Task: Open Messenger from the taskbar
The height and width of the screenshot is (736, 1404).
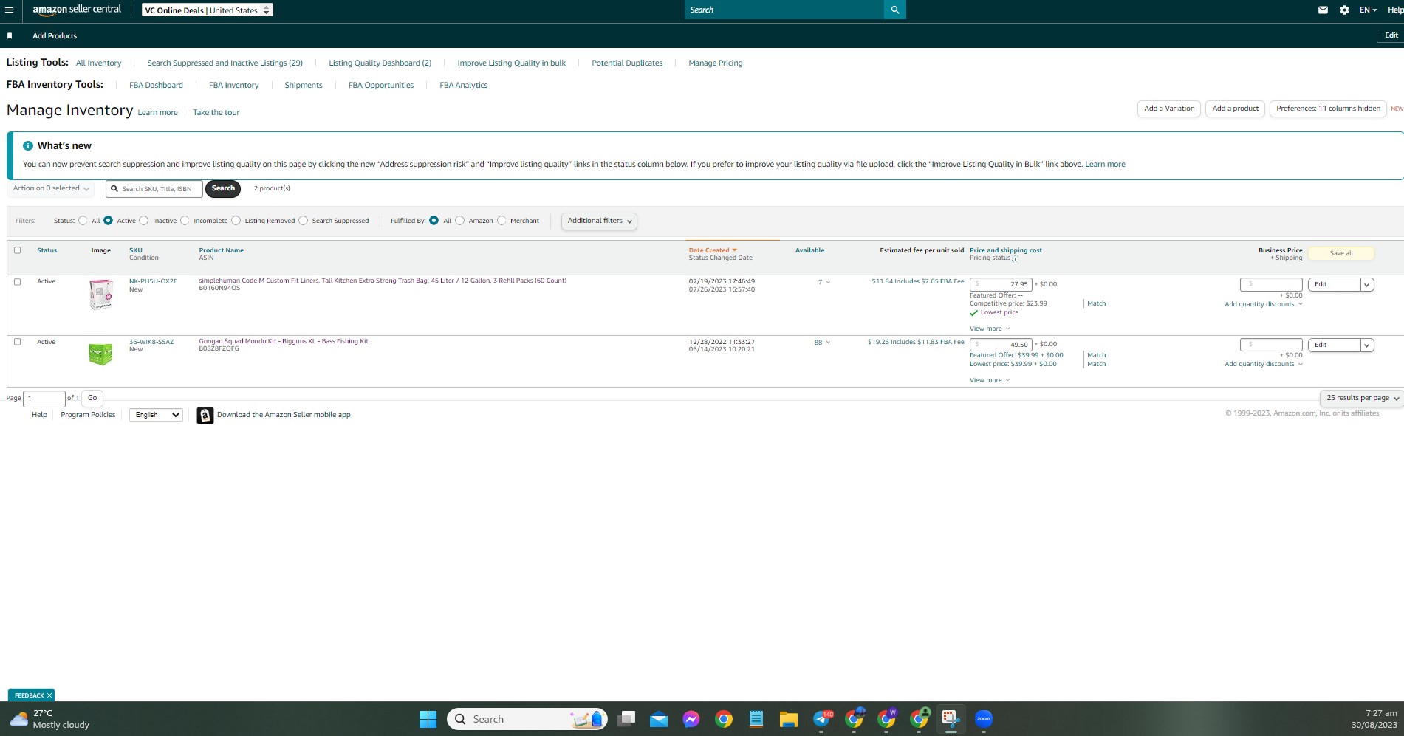Action: [691, 719]
